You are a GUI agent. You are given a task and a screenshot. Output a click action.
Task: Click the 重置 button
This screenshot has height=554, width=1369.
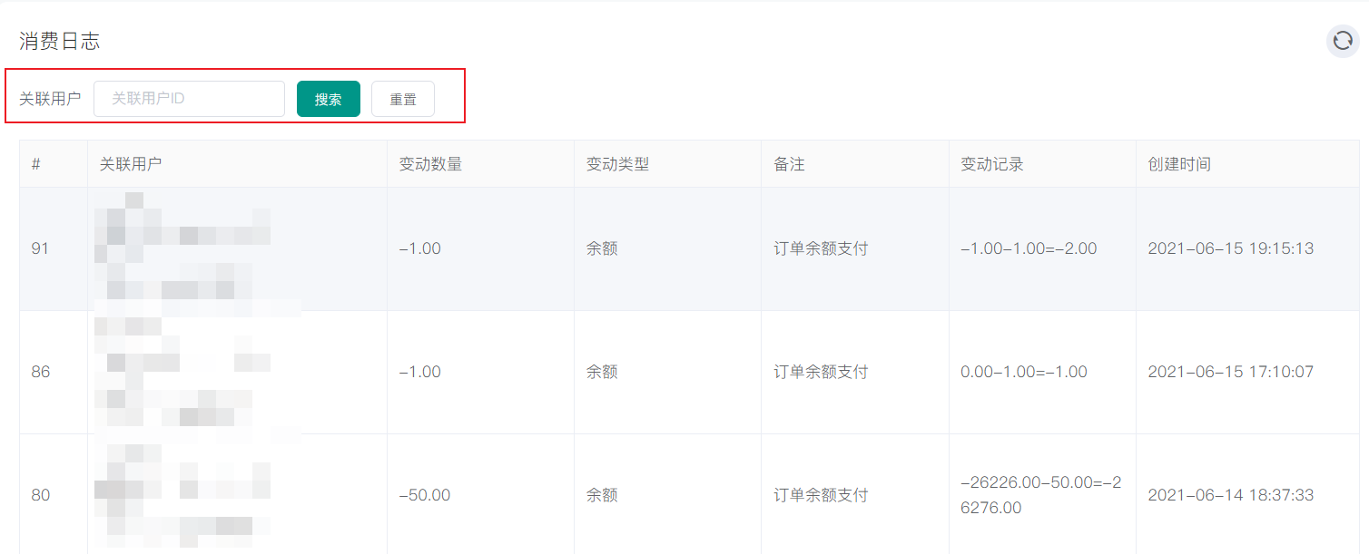point(403,99)
